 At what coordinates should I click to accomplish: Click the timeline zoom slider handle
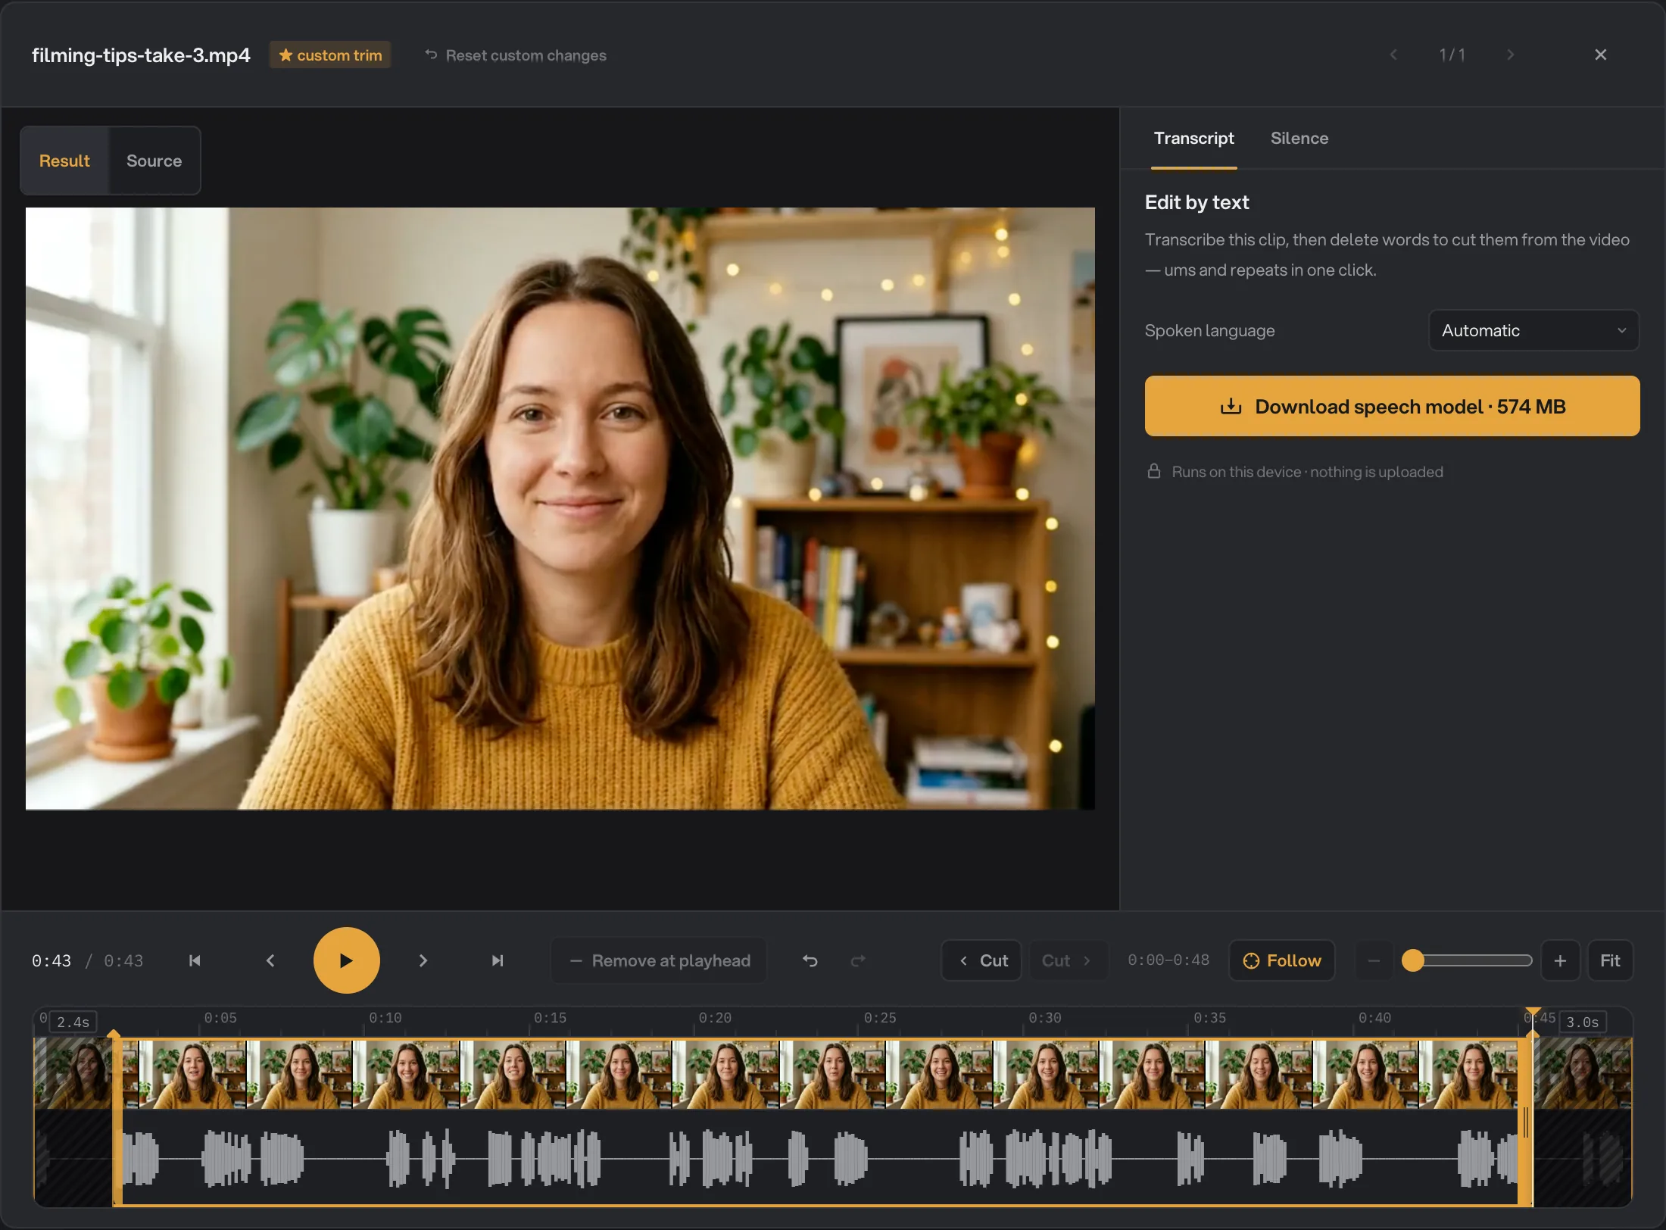[1412, 960]
